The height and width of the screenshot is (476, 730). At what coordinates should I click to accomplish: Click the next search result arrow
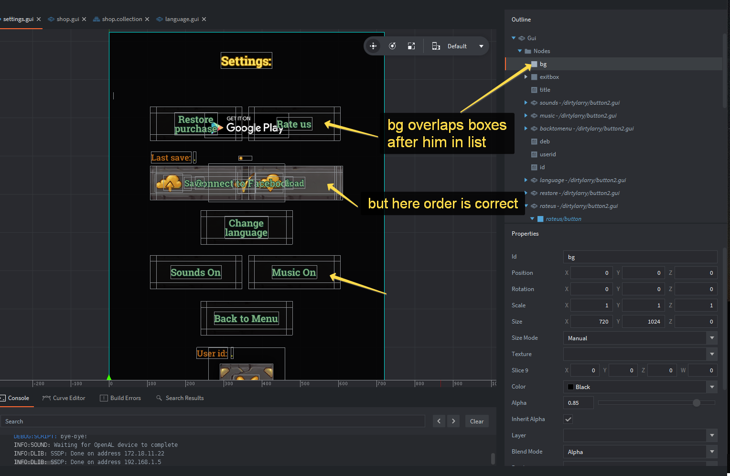453,421
